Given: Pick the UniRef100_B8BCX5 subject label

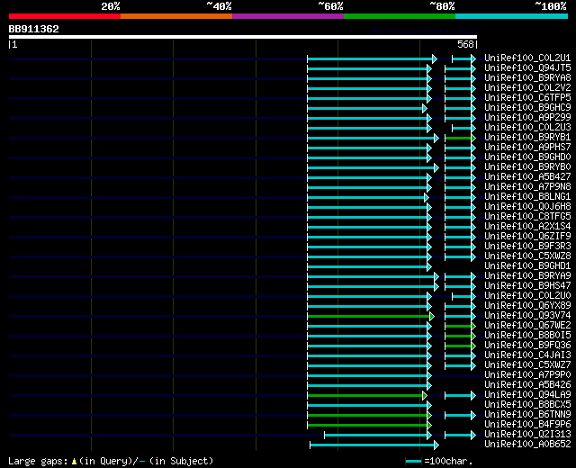Looking at the screenshot, I should (x=527, y=405).
